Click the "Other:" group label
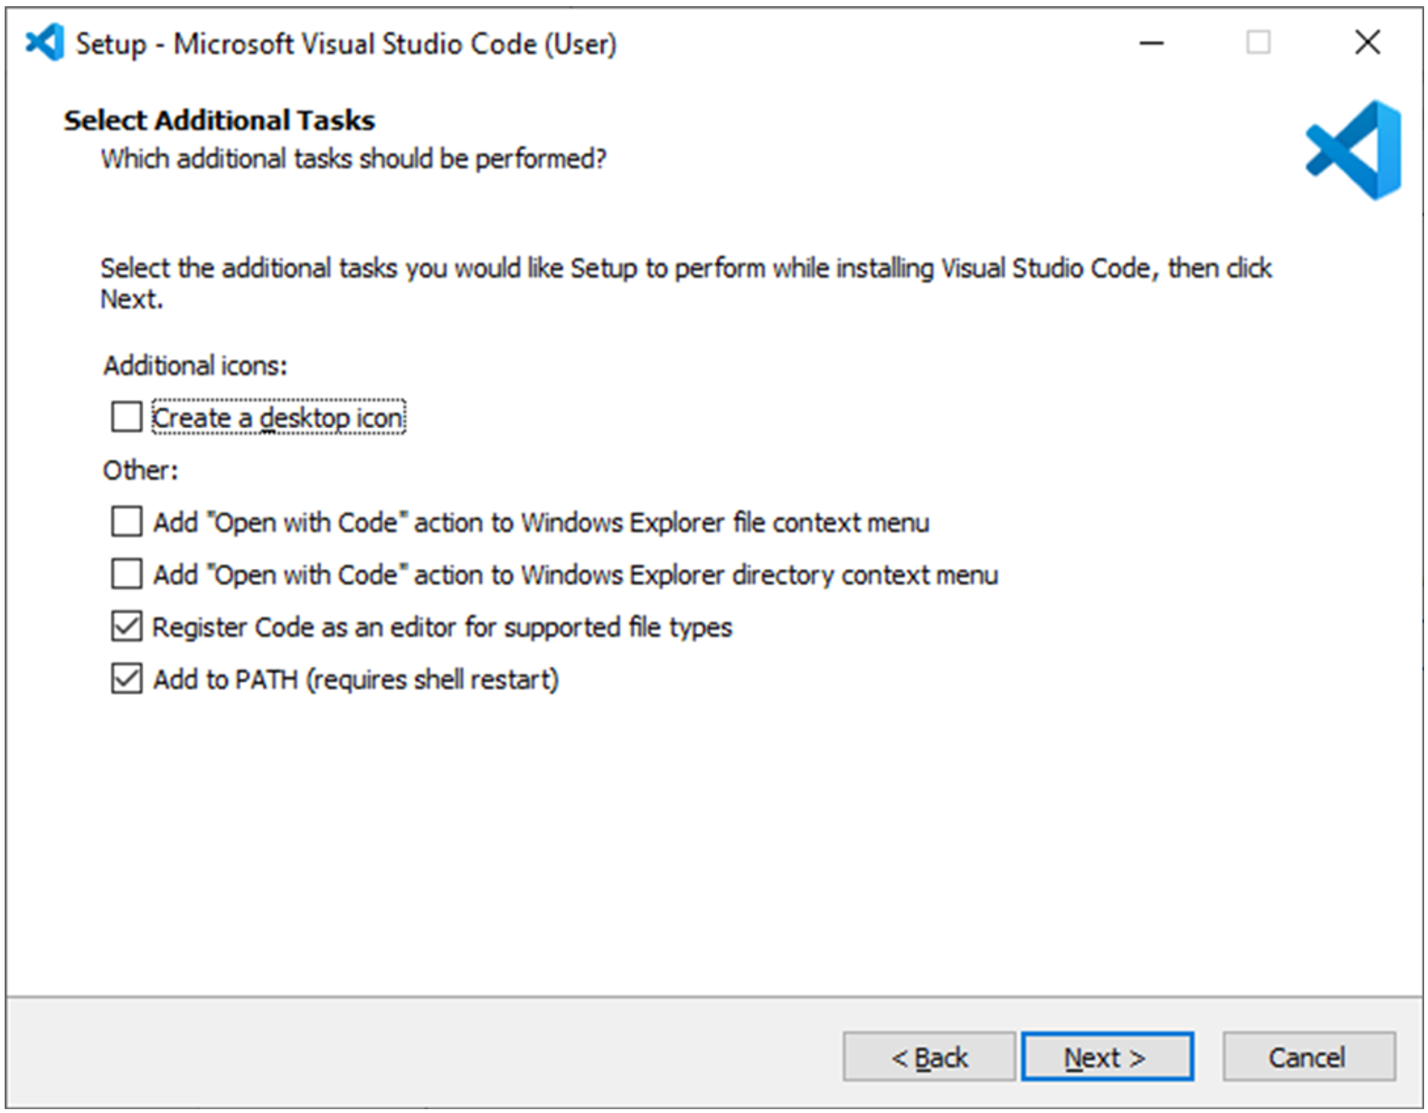Image resolution: width=1428 pixels, height=1113 pixels. coord(141,470)
